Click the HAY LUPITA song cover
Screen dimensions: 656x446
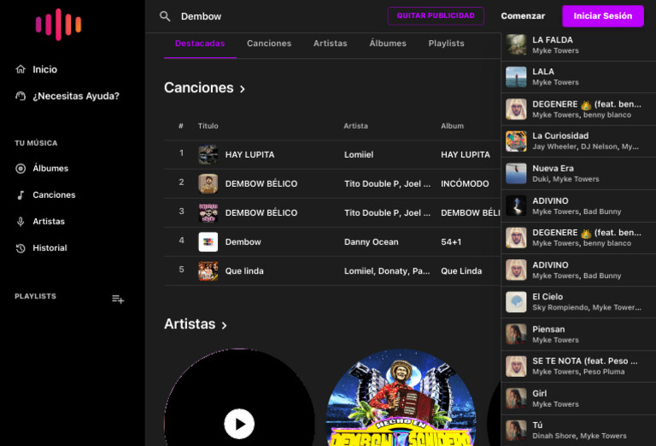click(x=208, y=154)
